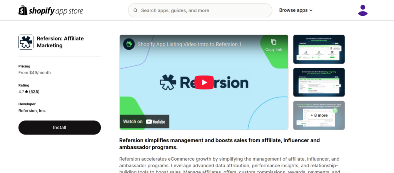394x173 pixels.
Task: Open the Get started in 10 minutes thumbnail
Action: point(319,82)
